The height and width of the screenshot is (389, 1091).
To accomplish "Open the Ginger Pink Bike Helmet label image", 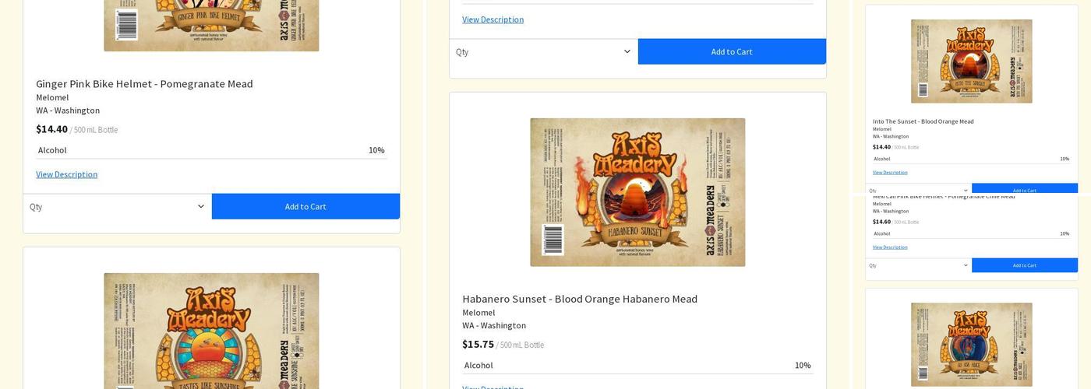I will pyautogui.click(x=211, y=25).
